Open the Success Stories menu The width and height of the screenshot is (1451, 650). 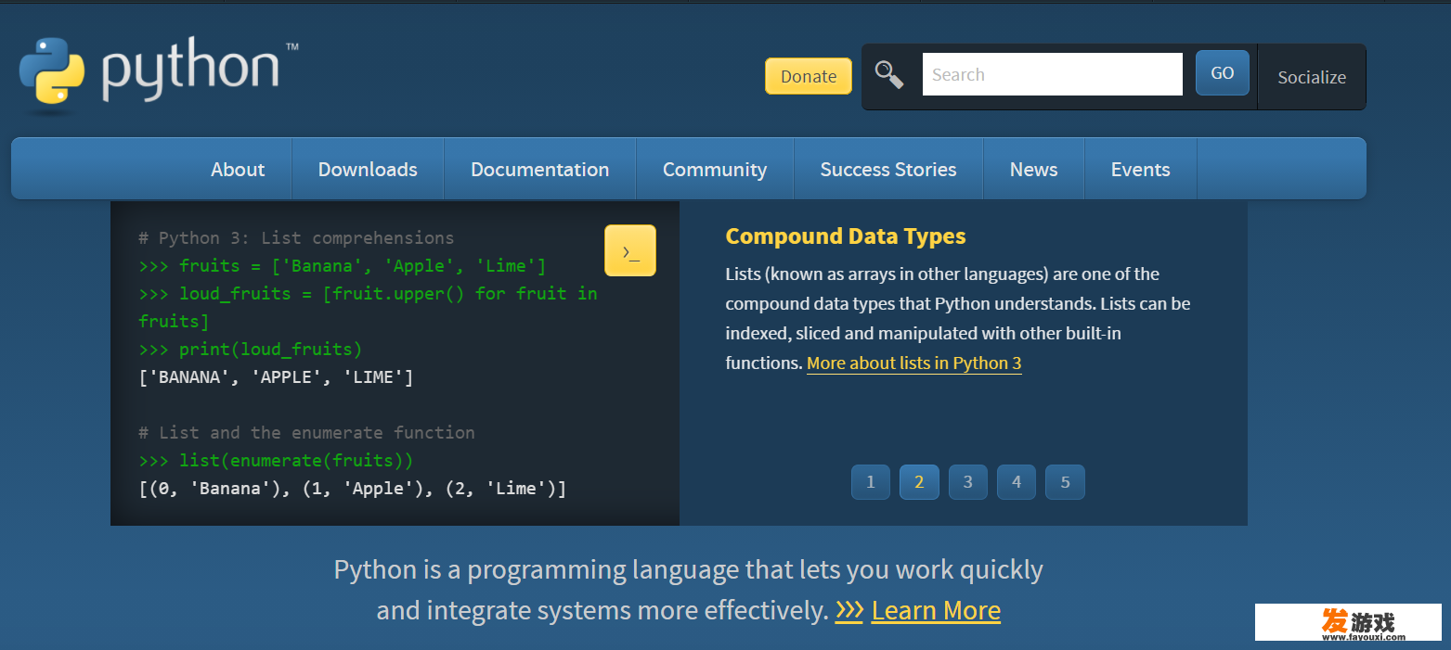888,169
